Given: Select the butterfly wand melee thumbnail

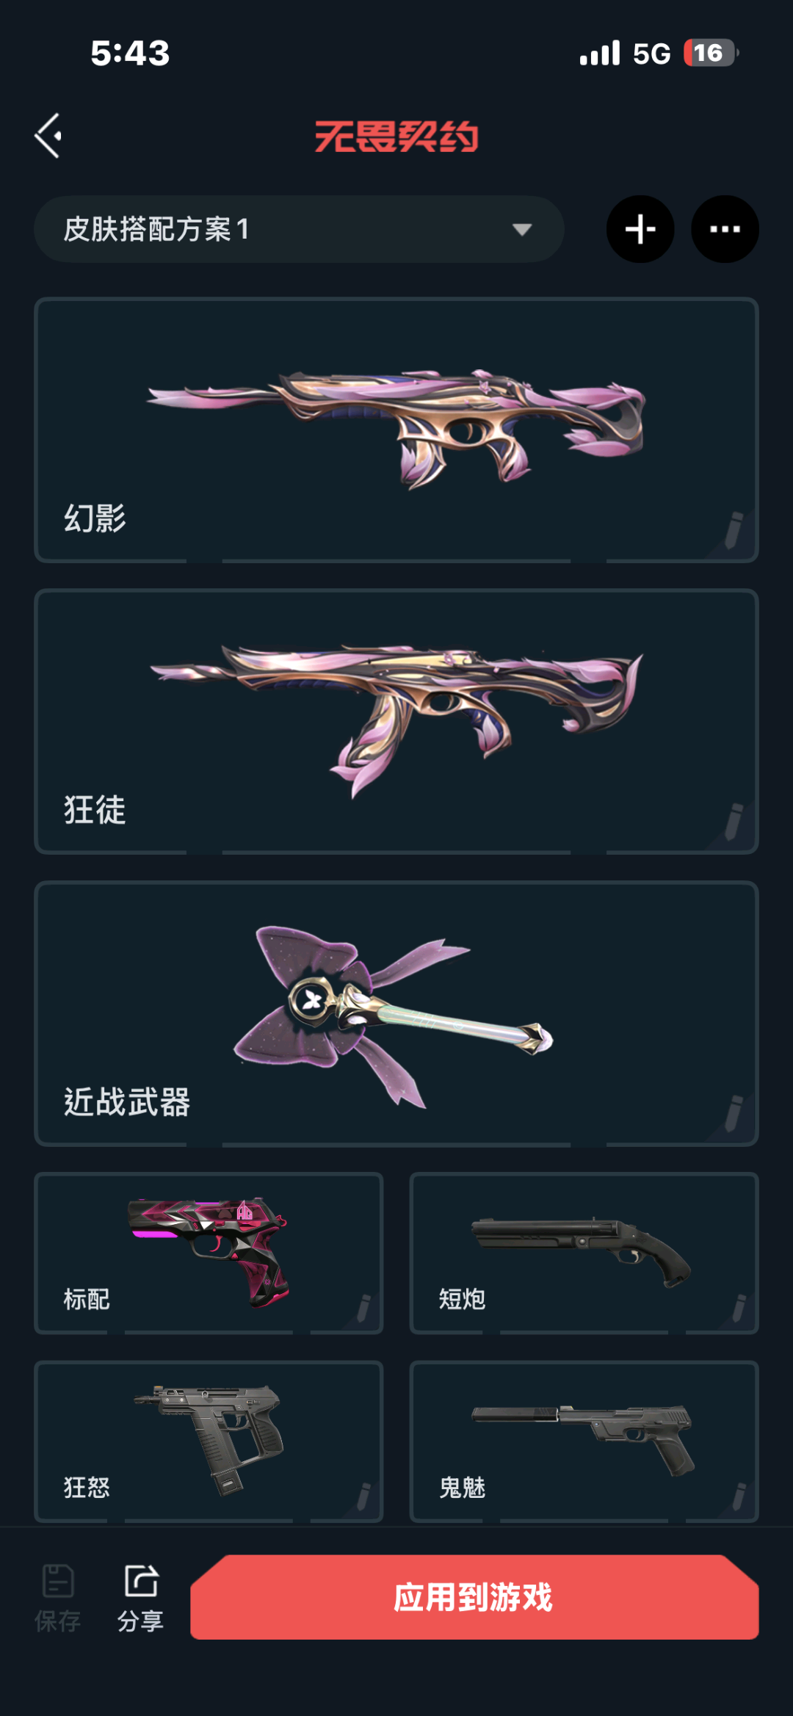Looking at the screenshot, I should (393, 1017).
